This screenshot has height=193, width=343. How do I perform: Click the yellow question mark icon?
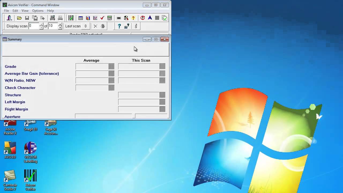click(133, 18)
